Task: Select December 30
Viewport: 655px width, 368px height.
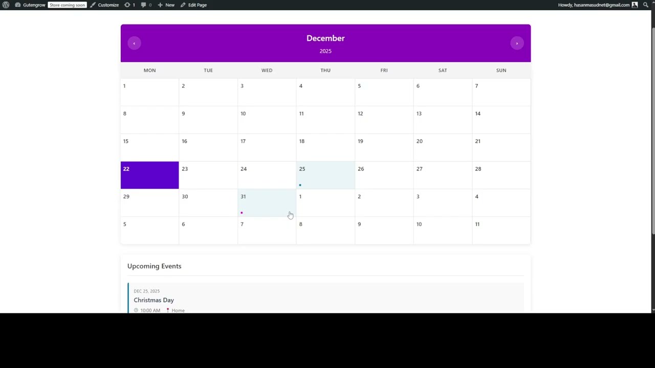Action: (x=208, y=202)
